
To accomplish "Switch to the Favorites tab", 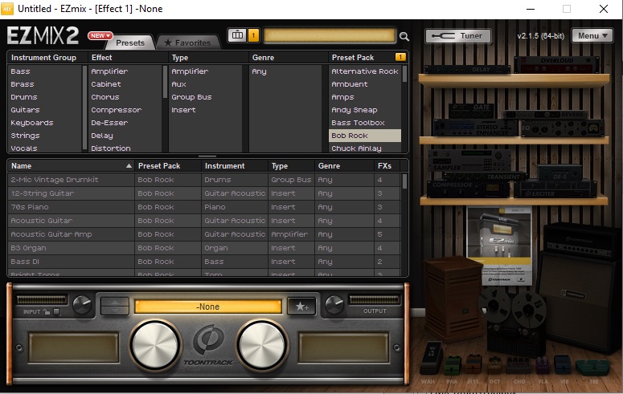I will point(188,43).
